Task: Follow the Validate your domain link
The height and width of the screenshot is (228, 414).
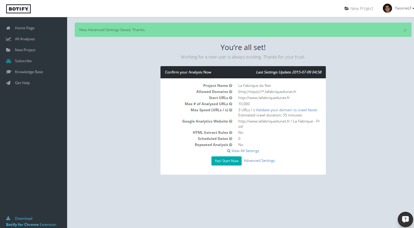Action: [274, 110]
